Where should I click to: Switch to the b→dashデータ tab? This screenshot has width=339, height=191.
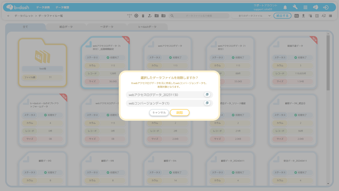tap(148, 27)
